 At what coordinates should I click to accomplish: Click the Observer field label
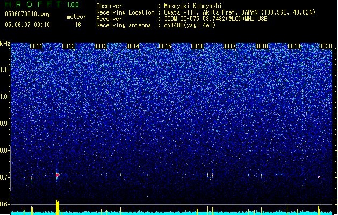(109, 6)
